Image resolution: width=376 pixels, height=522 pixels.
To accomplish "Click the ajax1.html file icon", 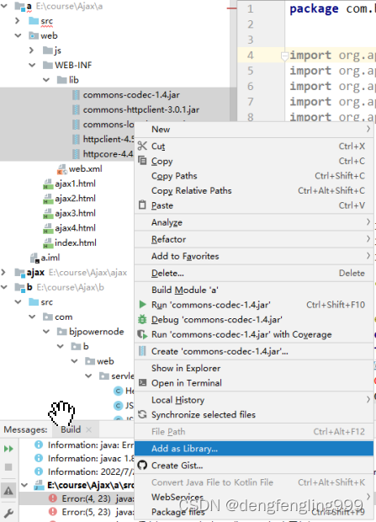I will [48, 184].
